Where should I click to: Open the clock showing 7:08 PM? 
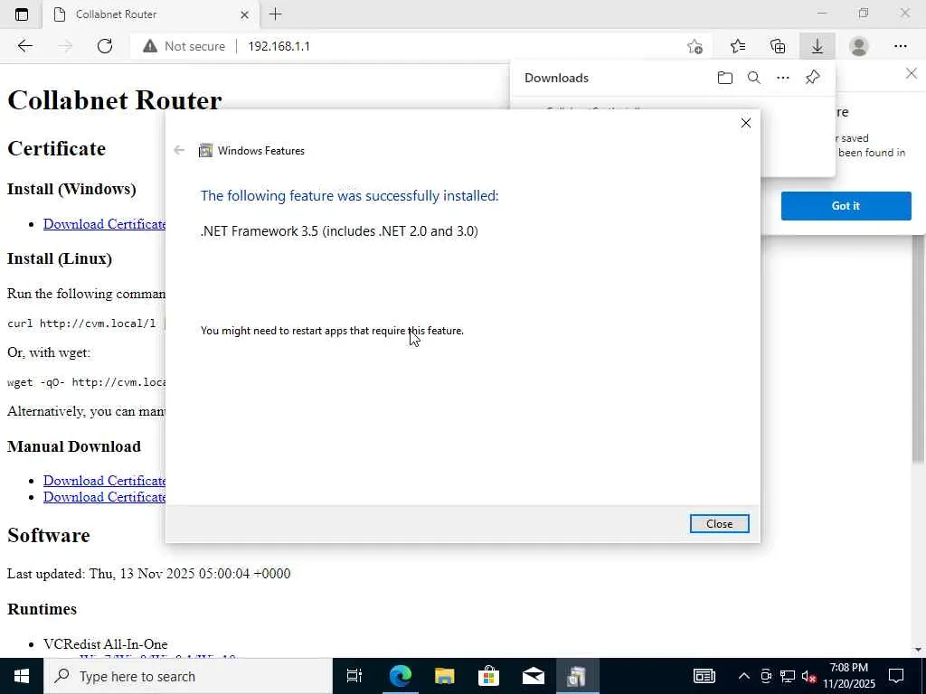point(848,676)
